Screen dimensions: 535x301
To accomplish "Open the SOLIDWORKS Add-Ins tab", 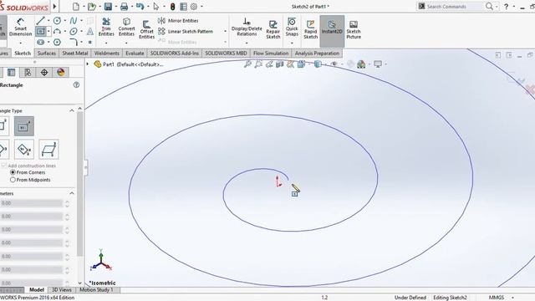I will click(175, 54).
